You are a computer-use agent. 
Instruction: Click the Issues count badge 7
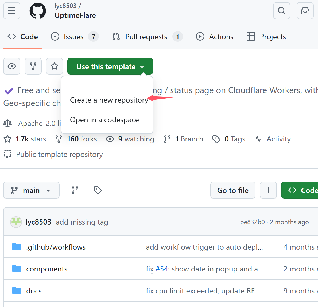93,37
